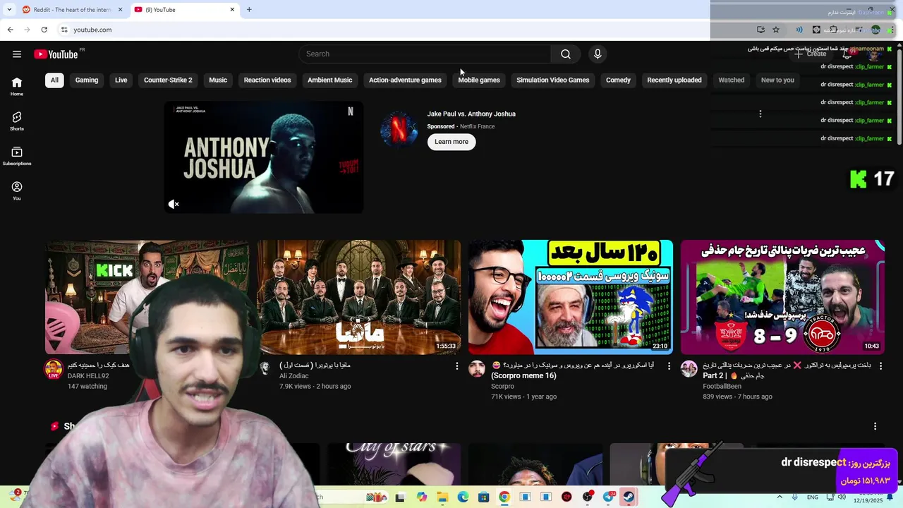Filter by Reaction videos chip
Viewport: 903px width, 508px height.
click(267, 80)
